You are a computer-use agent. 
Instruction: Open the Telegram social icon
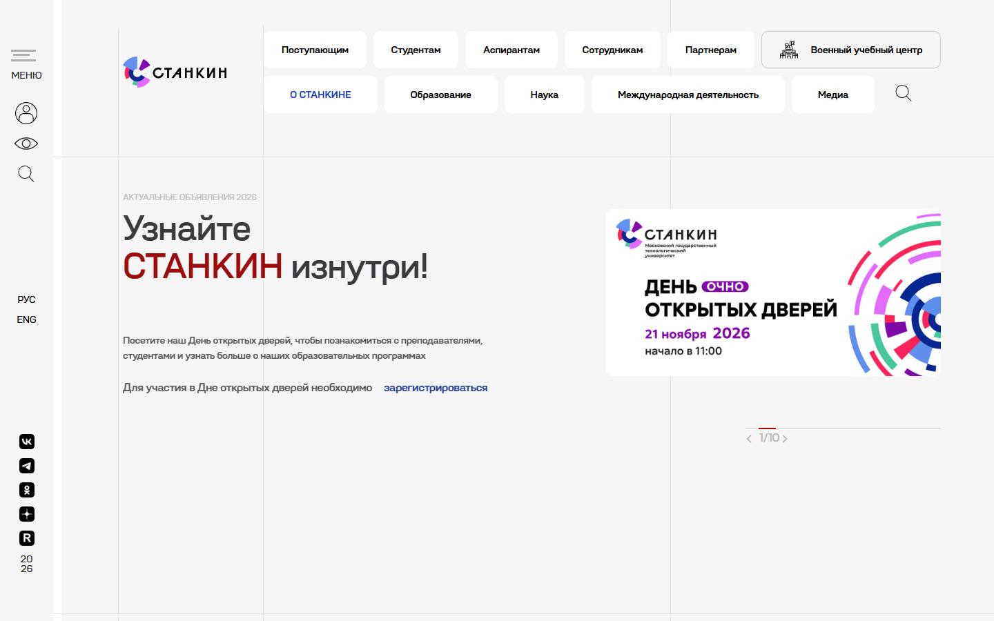click(27, 466)
